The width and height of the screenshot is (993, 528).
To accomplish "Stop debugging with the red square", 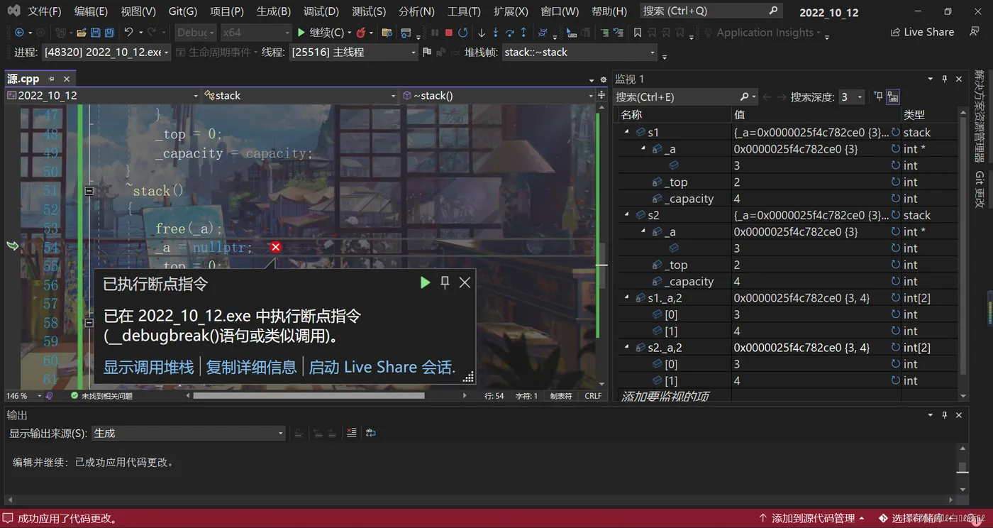I will coord(449,33).
